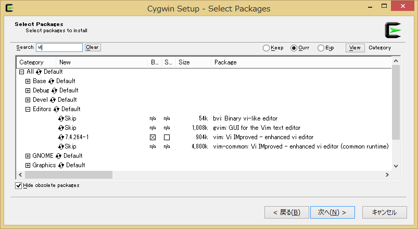Image resolution: width=418 pixels, height=229 pixels.
Task: Proceed with the 次へ(N) button
Action: [x=333, y=212]
